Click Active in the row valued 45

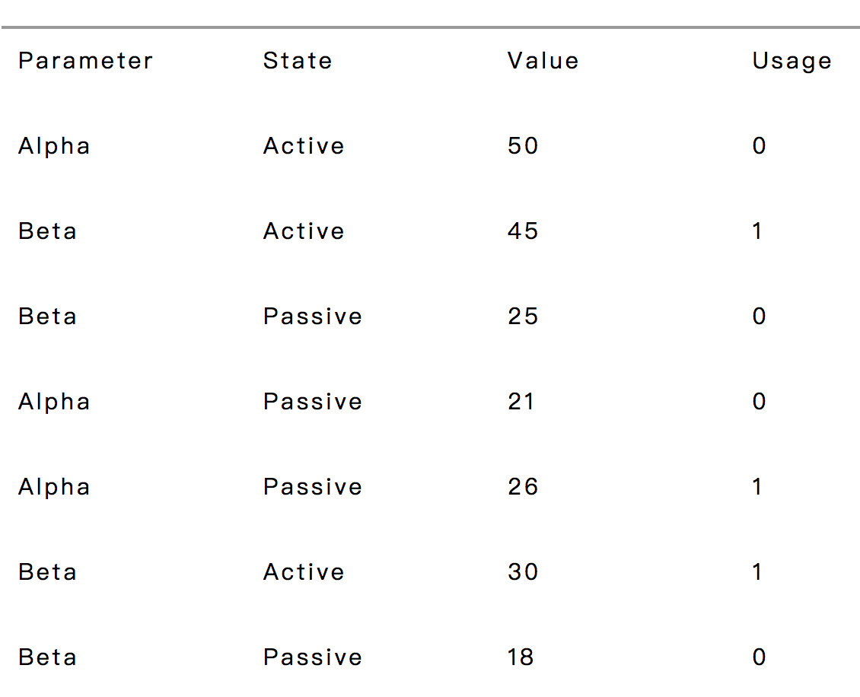[304, 231]
